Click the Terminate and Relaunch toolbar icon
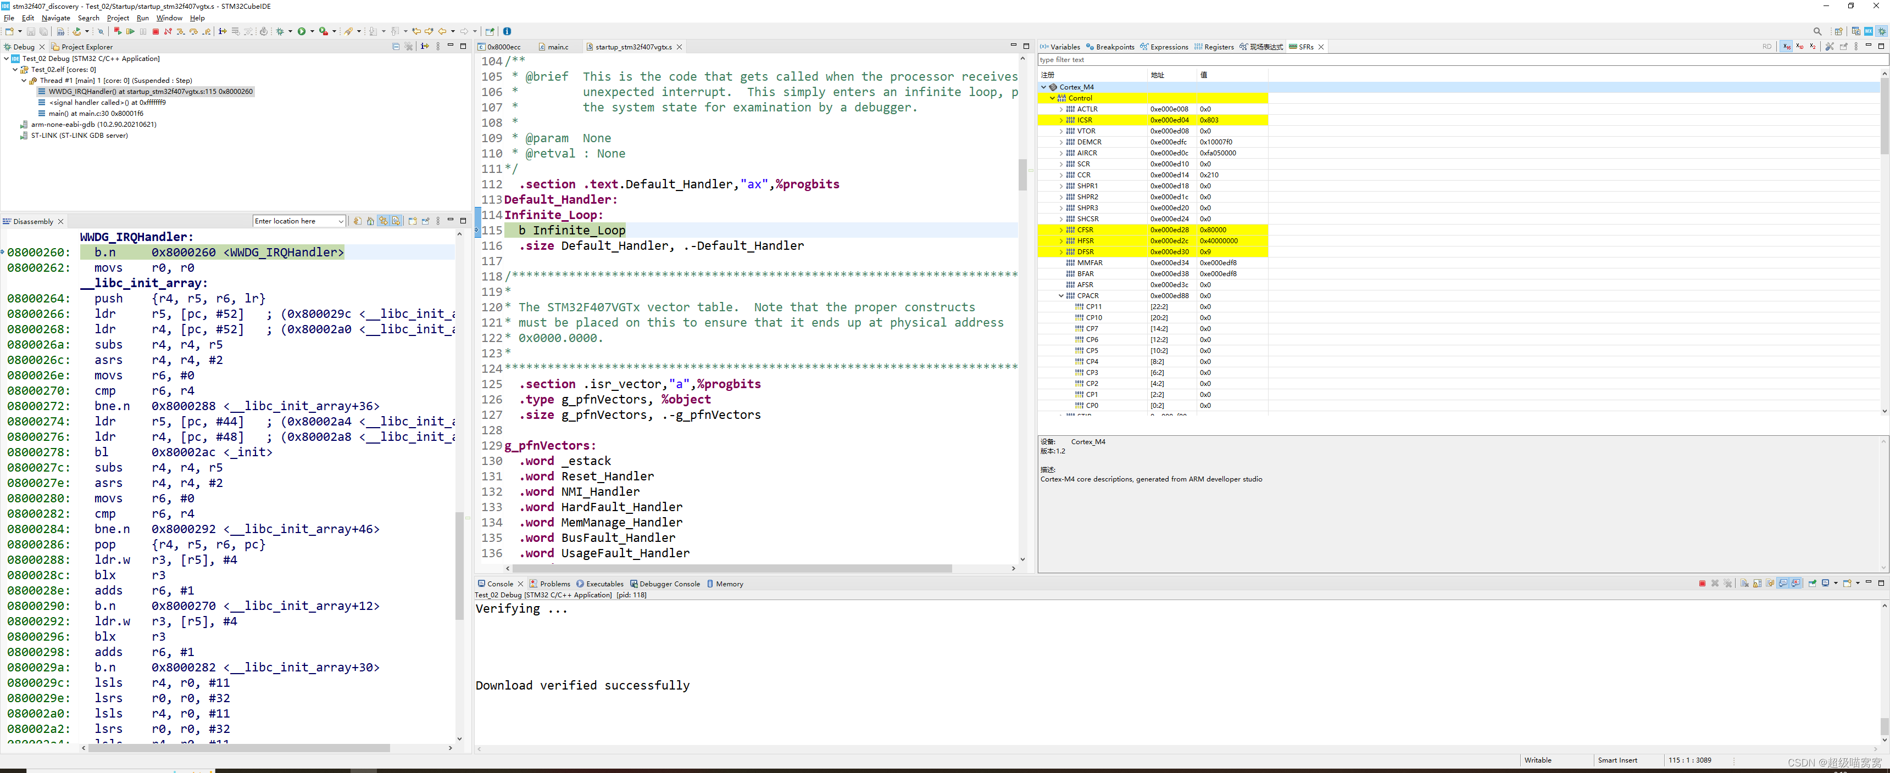1890x773 pixels. point(118,31)
